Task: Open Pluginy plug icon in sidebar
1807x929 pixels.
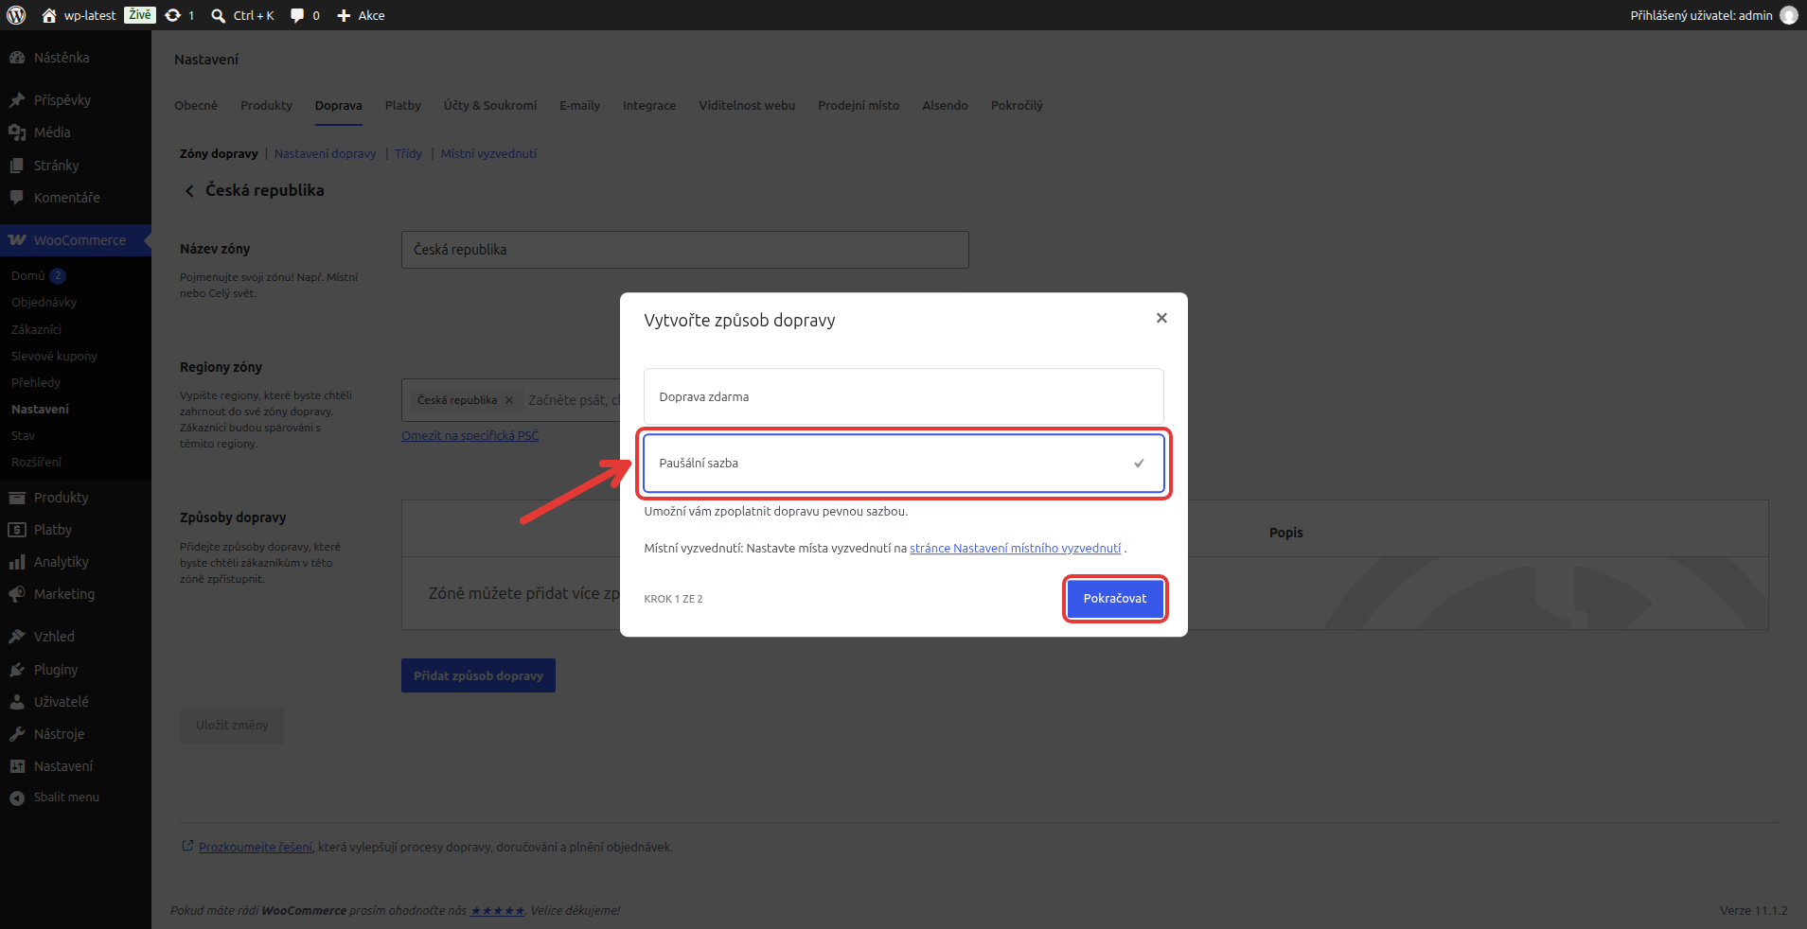Action: pos(17,670)
